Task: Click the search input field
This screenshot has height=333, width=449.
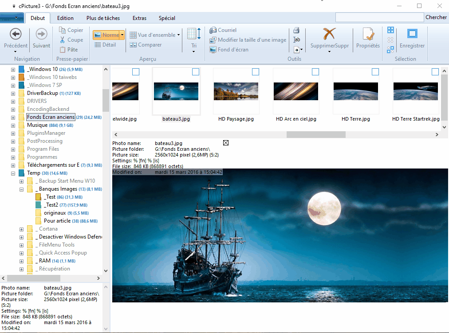Action: pos(380,17)
